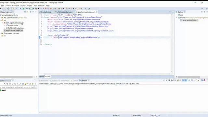Select applicationContext.xml in Package Explorer
Screen dimensions: 208x117
click(14, 31)
